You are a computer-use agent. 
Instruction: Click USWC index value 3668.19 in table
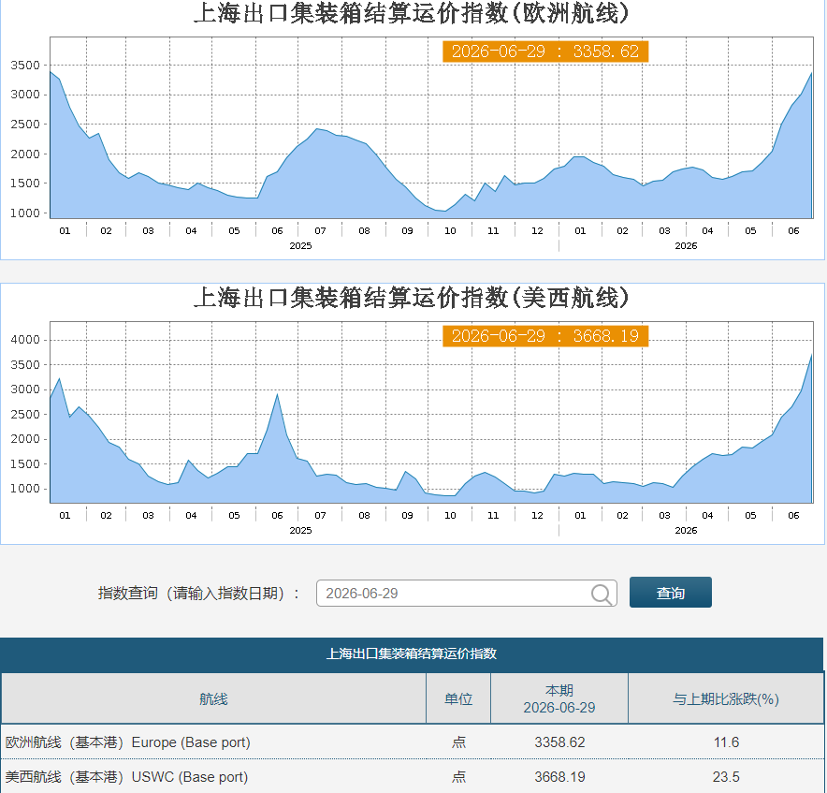click(559, 777)
